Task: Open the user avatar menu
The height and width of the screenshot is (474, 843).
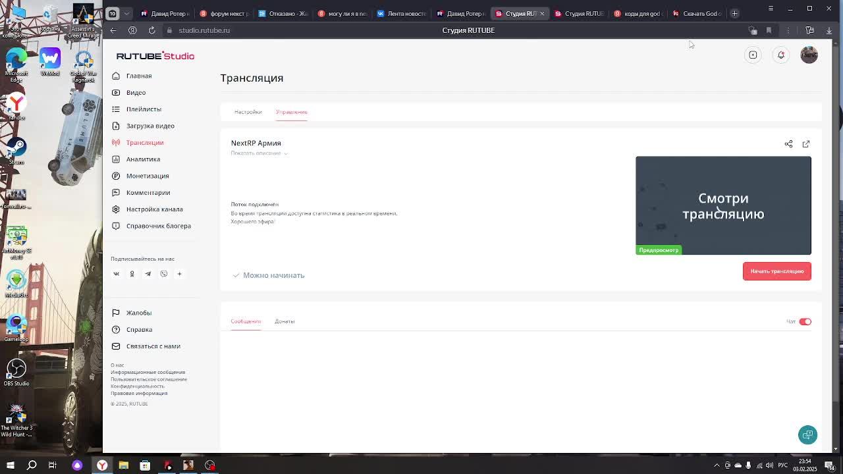Action: pyautogui.click(x=809, y=55)
